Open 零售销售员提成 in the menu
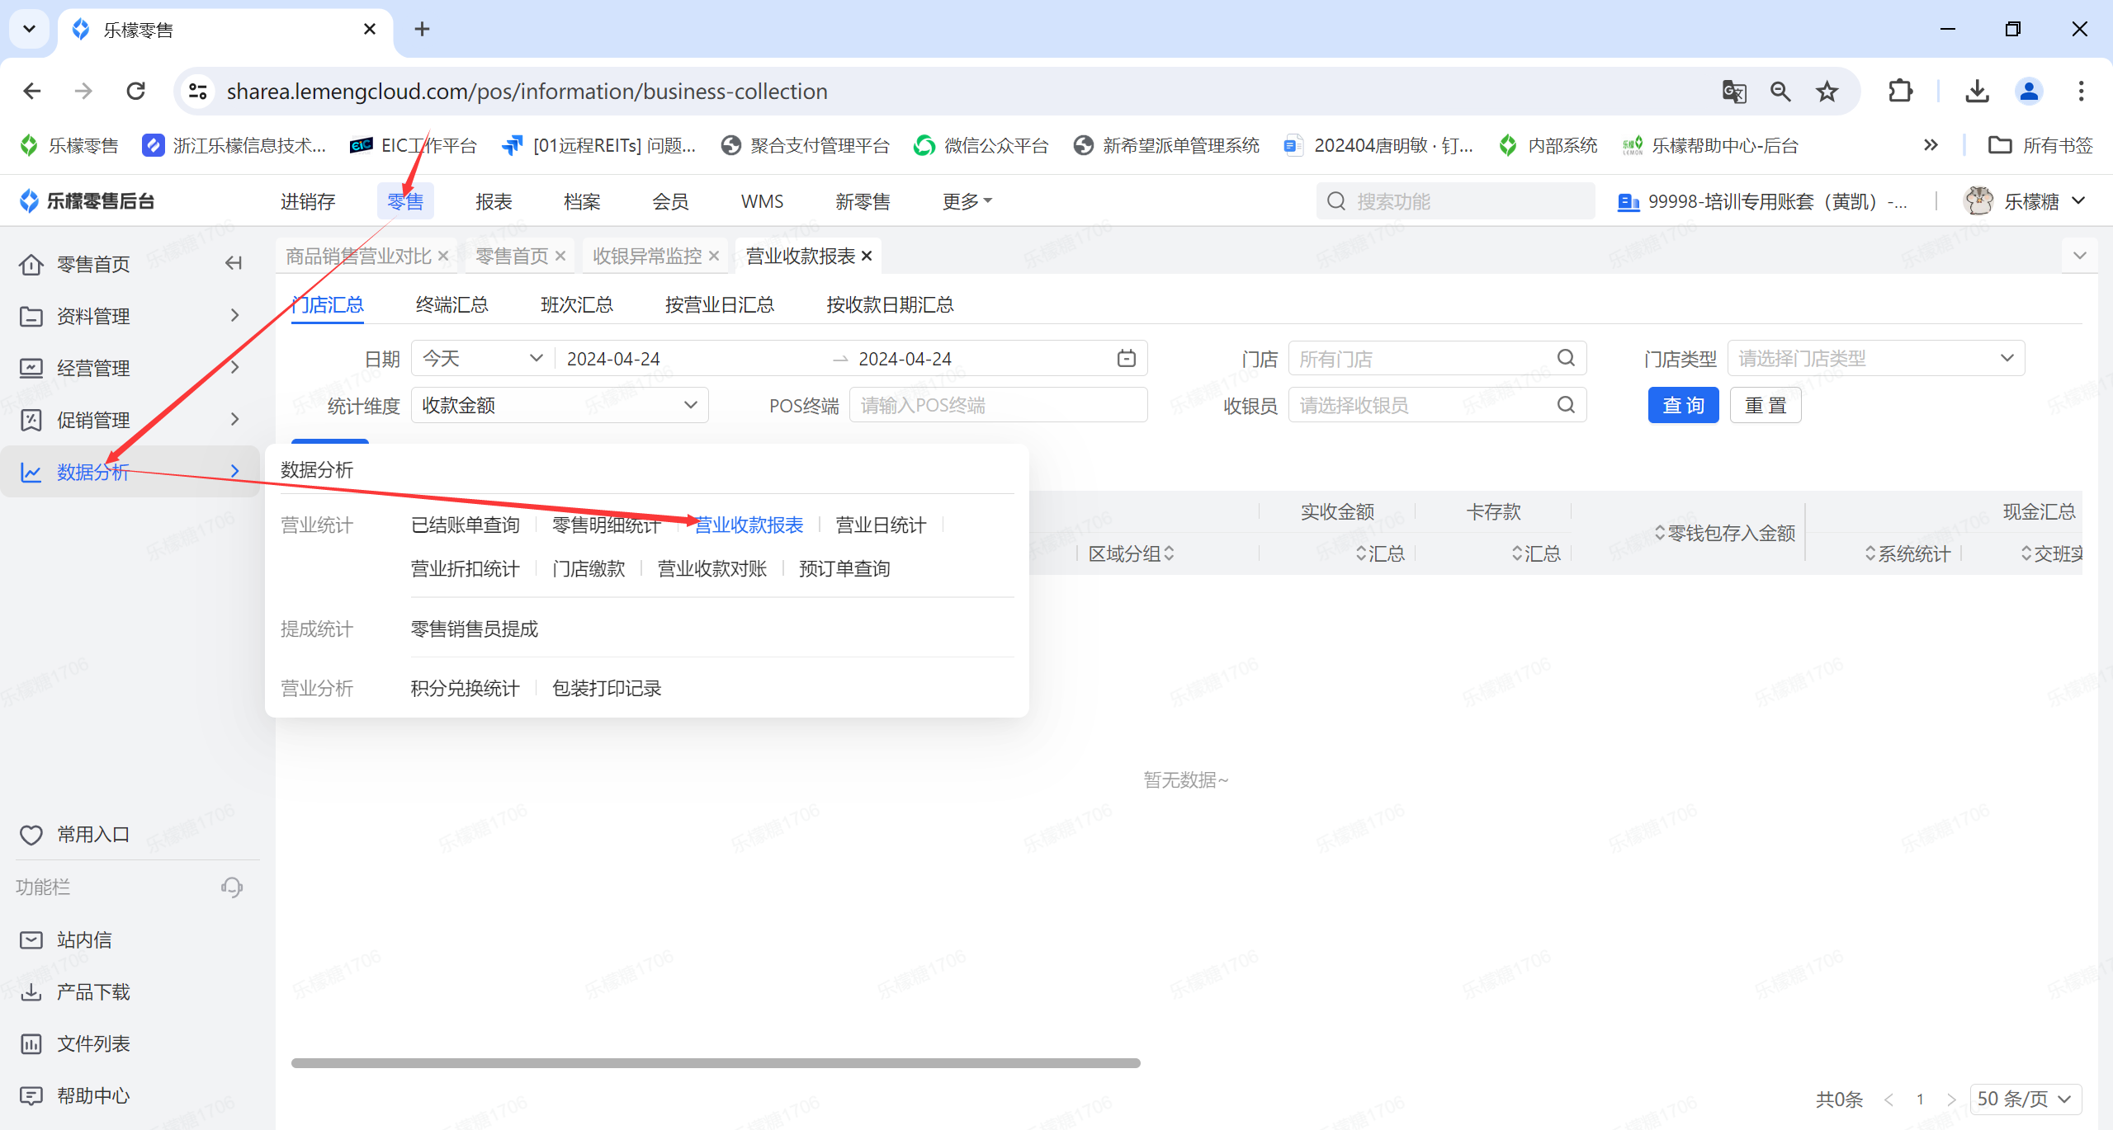The height and width of the screenshot is (1130, 2113). [x=475, y=629]
